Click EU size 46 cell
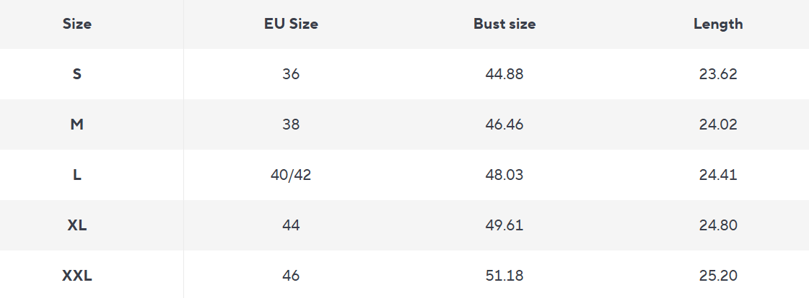 pyautogui.click(x=291, y=275)
